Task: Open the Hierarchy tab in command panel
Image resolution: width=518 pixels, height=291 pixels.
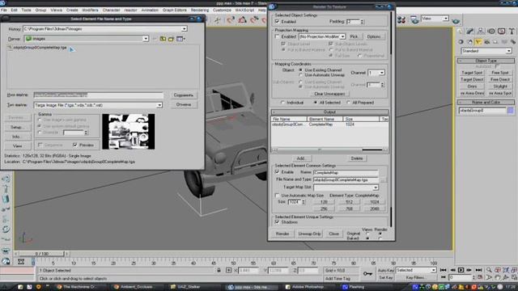Action: pos(481,32)
